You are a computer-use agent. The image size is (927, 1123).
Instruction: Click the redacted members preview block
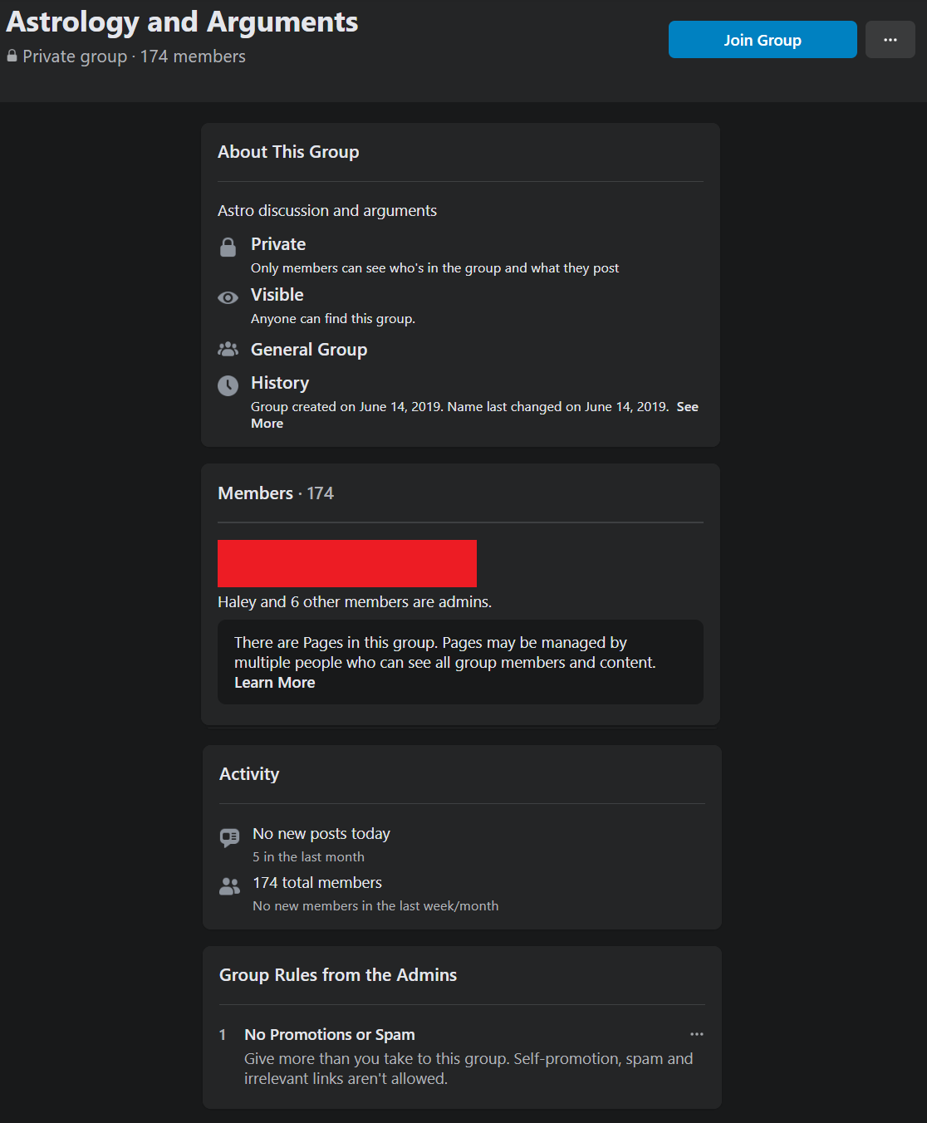pos(346,563)
